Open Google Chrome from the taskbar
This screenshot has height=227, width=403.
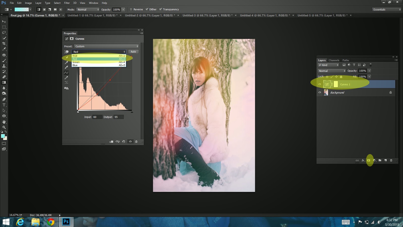(x=51, y=222)
